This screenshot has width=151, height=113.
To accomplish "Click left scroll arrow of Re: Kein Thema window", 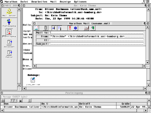I will [x=24, y=88].
